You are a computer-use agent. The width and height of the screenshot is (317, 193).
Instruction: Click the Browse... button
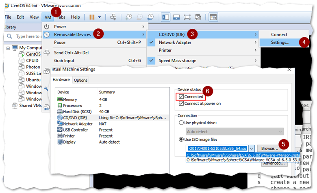point(270,148)
